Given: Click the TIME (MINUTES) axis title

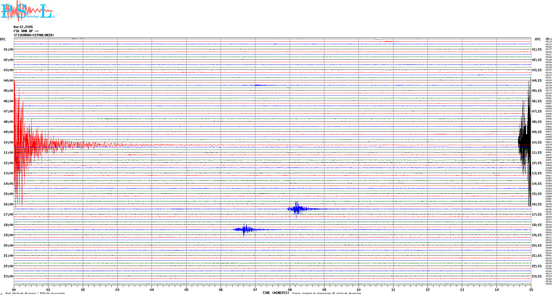Looking at the screenshot, I should (275, 293).
